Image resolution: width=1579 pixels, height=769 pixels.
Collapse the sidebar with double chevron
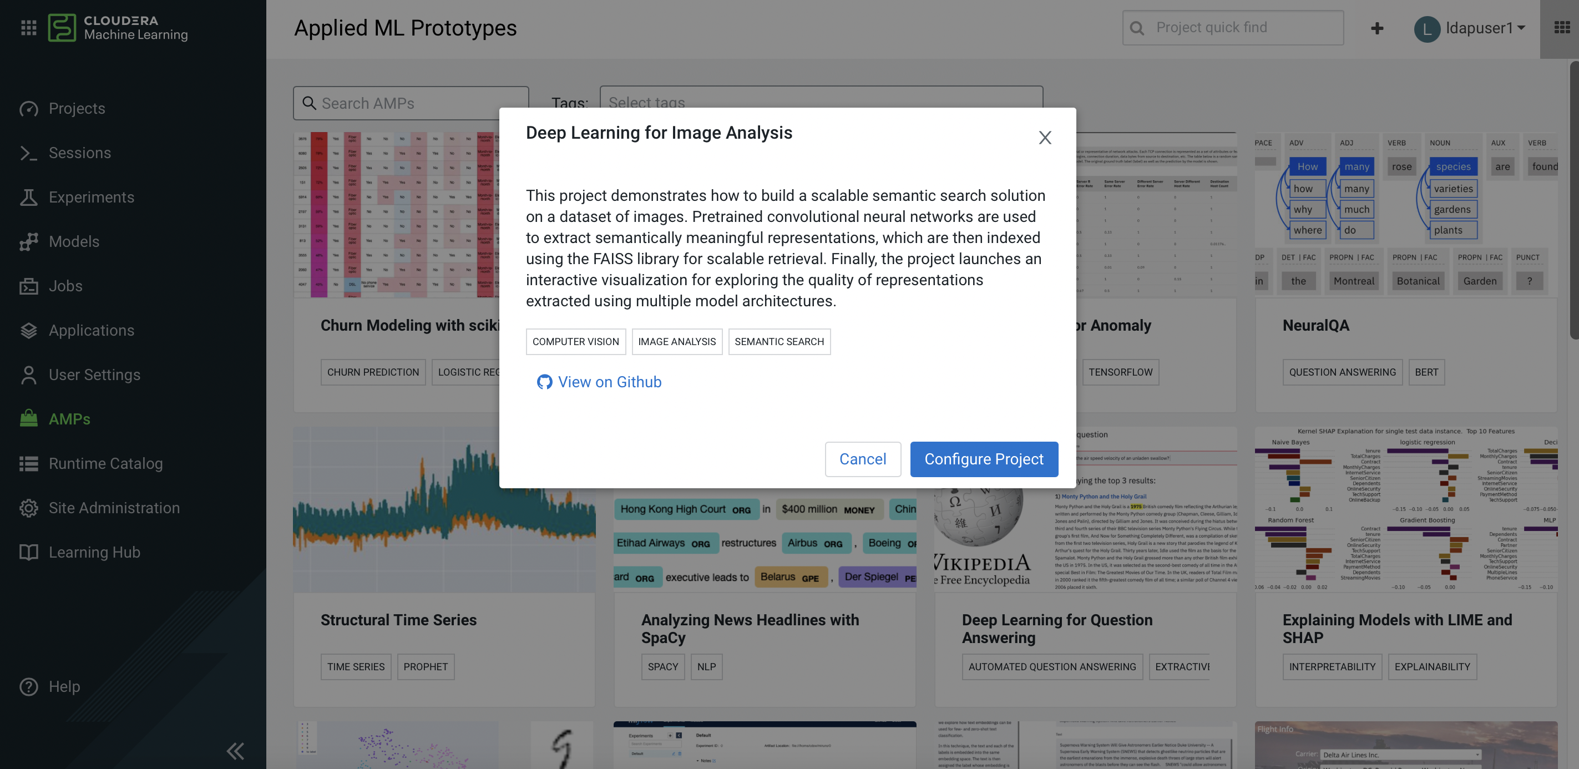click(x=235, y=751)
